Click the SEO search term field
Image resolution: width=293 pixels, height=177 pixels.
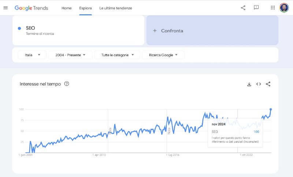click(78, 30)
